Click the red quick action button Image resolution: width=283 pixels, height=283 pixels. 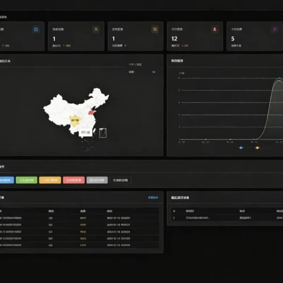[x=74, y=180]
